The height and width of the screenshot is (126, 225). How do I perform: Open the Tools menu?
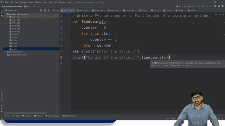50,2
